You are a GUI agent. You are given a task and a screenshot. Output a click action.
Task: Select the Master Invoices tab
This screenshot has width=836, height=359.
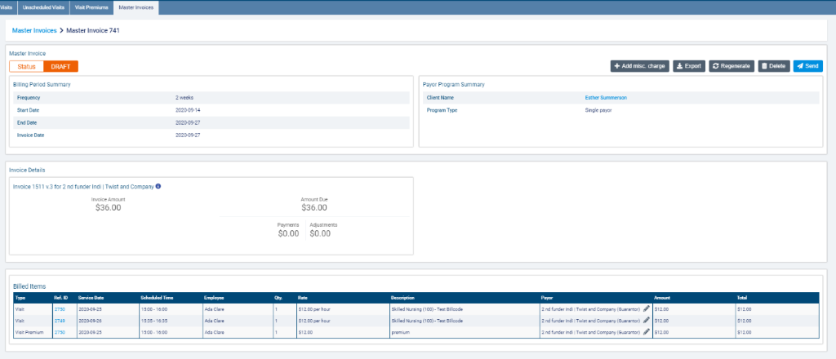point(136,7)
